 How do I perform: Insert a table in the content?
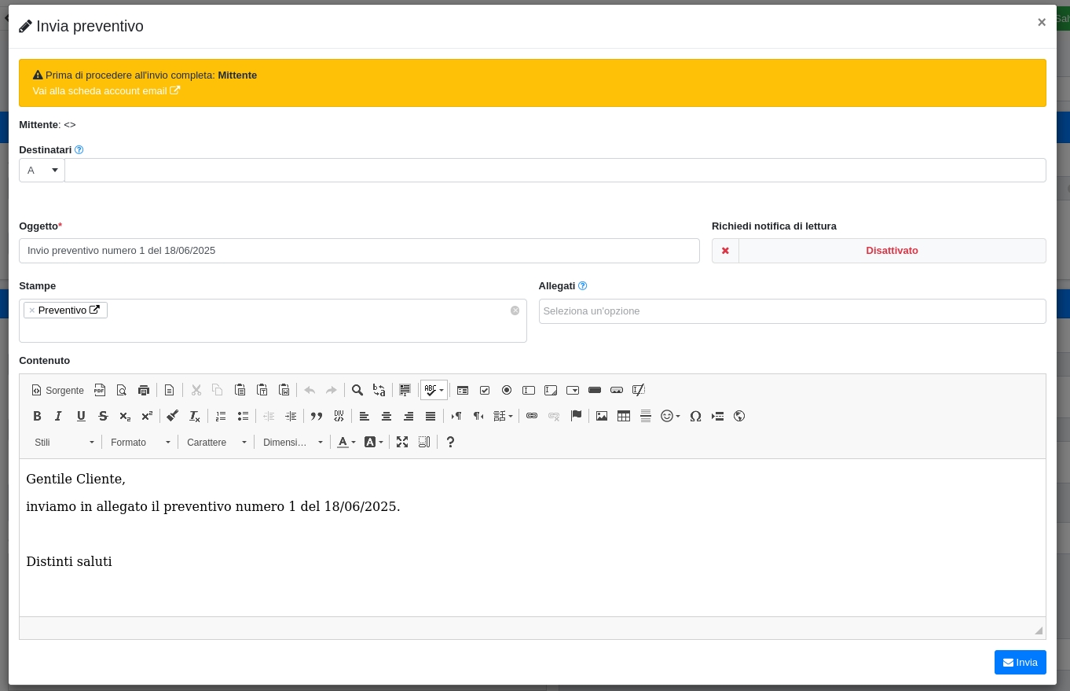[624, 416]
